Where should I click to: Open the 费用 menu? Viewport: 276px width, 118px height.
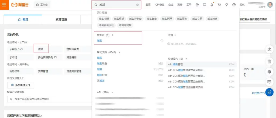click(x=148, y=5)
